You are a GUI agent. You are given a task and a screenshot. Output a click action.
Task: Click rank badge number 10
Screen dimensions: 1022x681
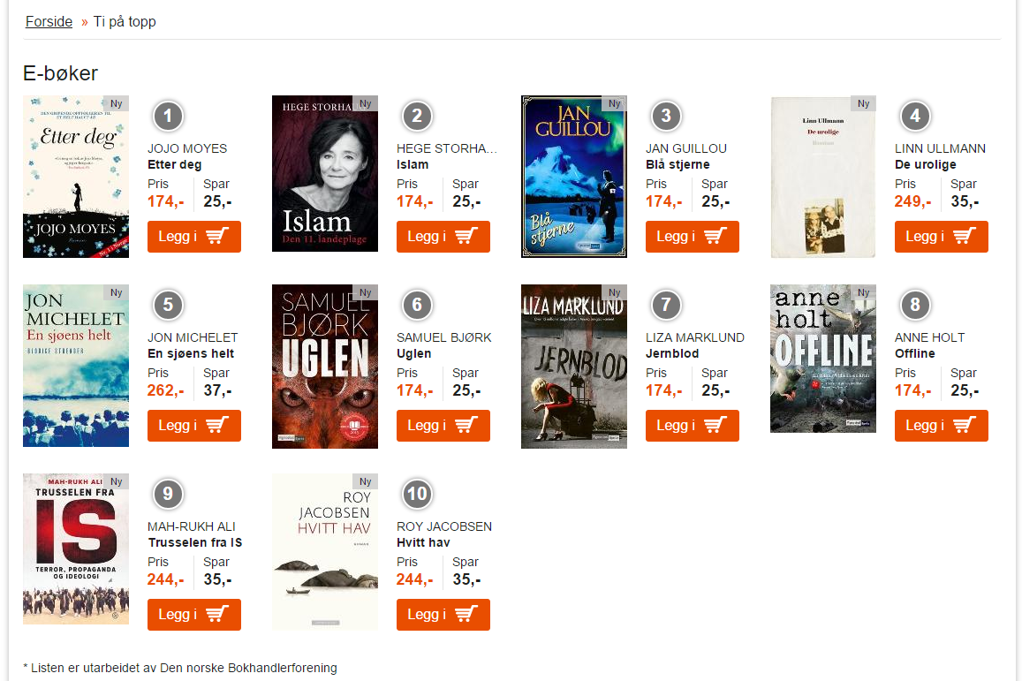[417, 494]
